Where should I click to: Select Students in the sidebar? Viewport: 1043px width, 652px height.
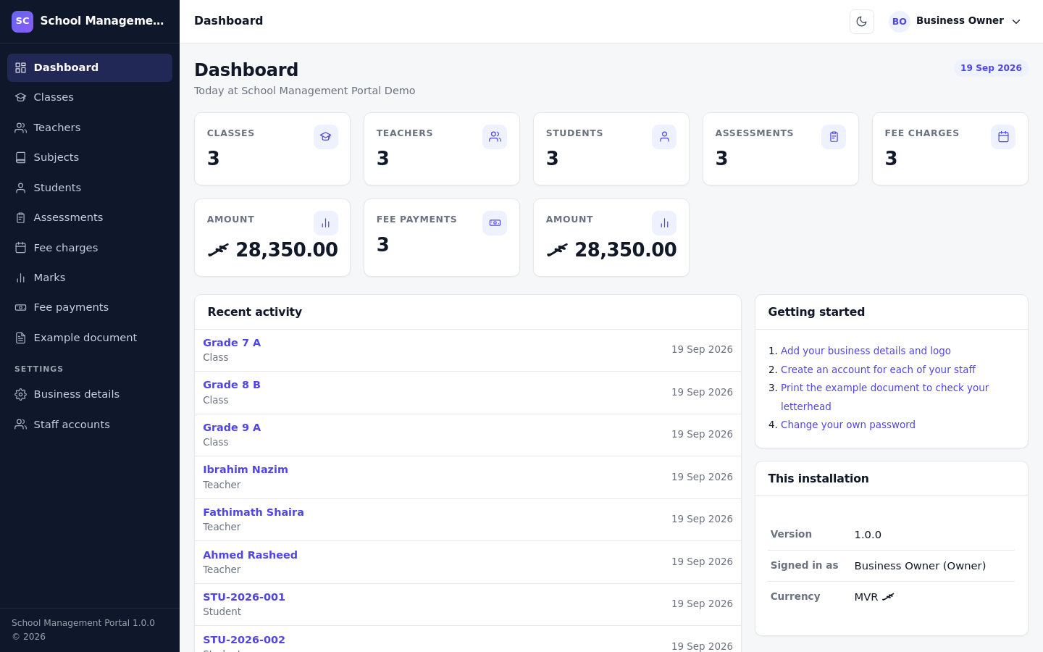[90, 188]
